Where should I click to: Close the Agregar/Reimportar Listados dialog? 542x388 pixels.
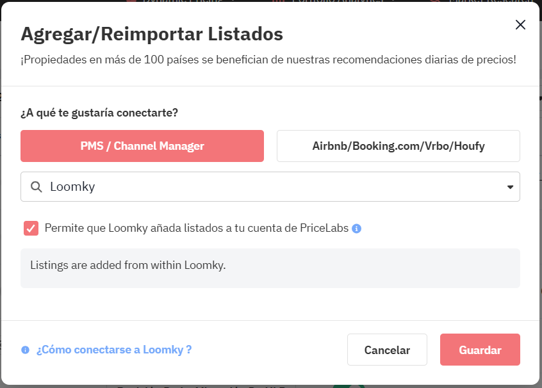(x=520, y=25)
